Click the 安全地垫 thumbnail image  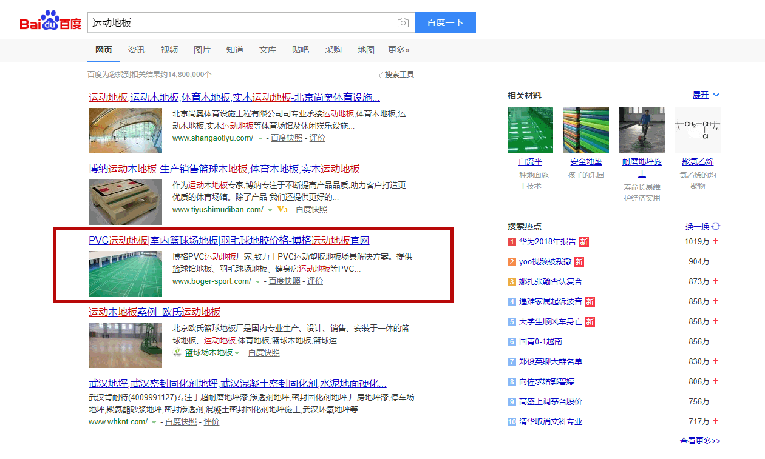pyautogui.click(x=586, y=130)
